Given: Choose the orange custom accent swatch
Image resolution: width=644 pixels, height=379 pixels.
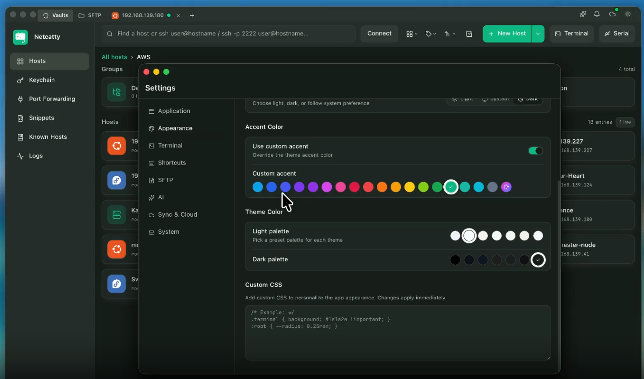Looking at the screenshot, I should 382,187.
